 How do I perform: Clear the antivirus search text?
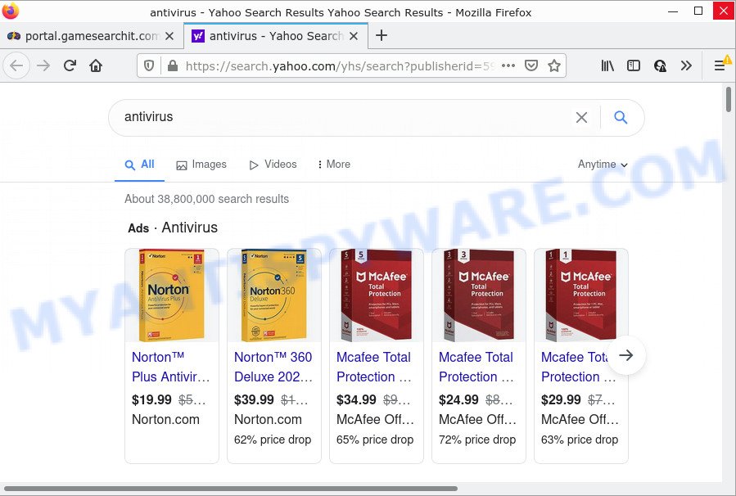[x=581, y=117]
